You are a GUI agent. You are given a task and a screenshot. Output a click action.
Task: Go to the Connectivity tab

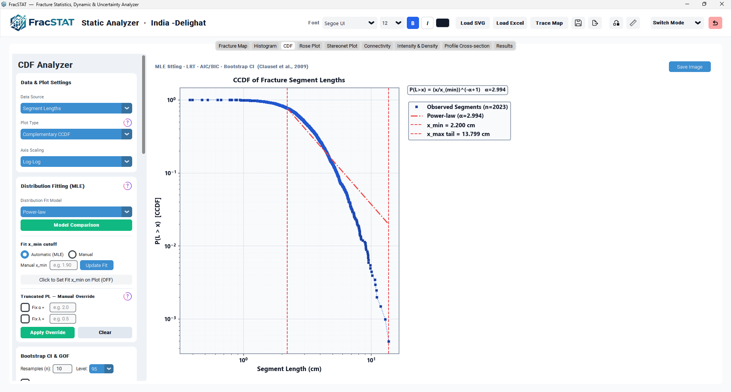click(377, 46)
